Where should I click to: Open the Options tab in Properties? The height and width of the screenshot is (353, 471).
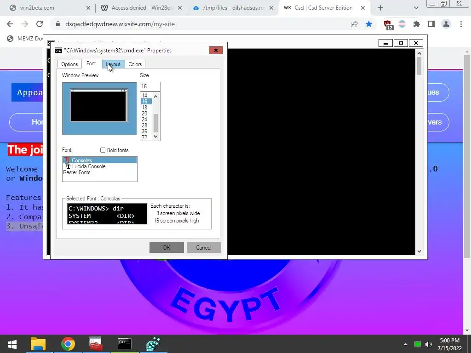click(x=69, y=64)
